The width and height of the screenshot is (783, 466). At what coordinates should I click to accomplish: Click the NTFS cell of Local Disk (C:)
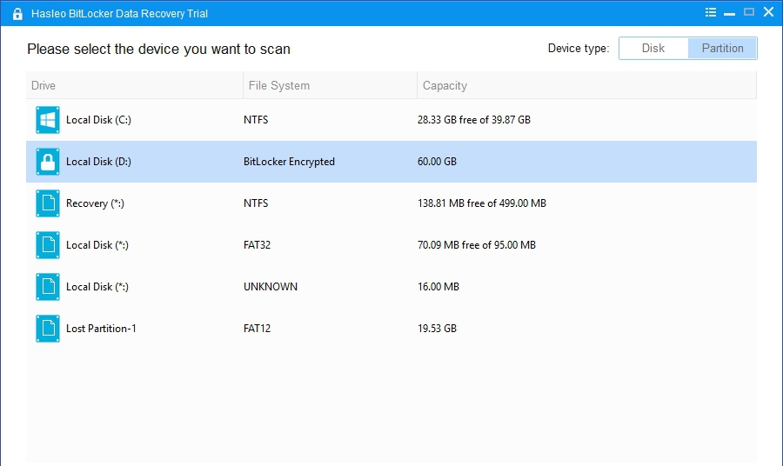coord(256,120)
